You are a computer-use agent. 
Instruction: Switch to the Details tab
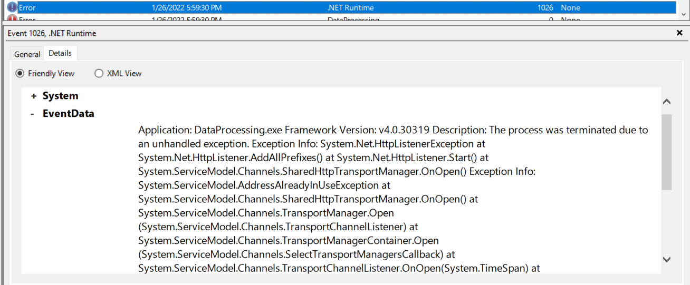click(60, 54)
